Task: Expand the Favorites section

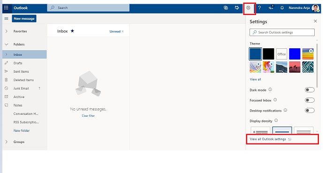Action: pos(7,31)
